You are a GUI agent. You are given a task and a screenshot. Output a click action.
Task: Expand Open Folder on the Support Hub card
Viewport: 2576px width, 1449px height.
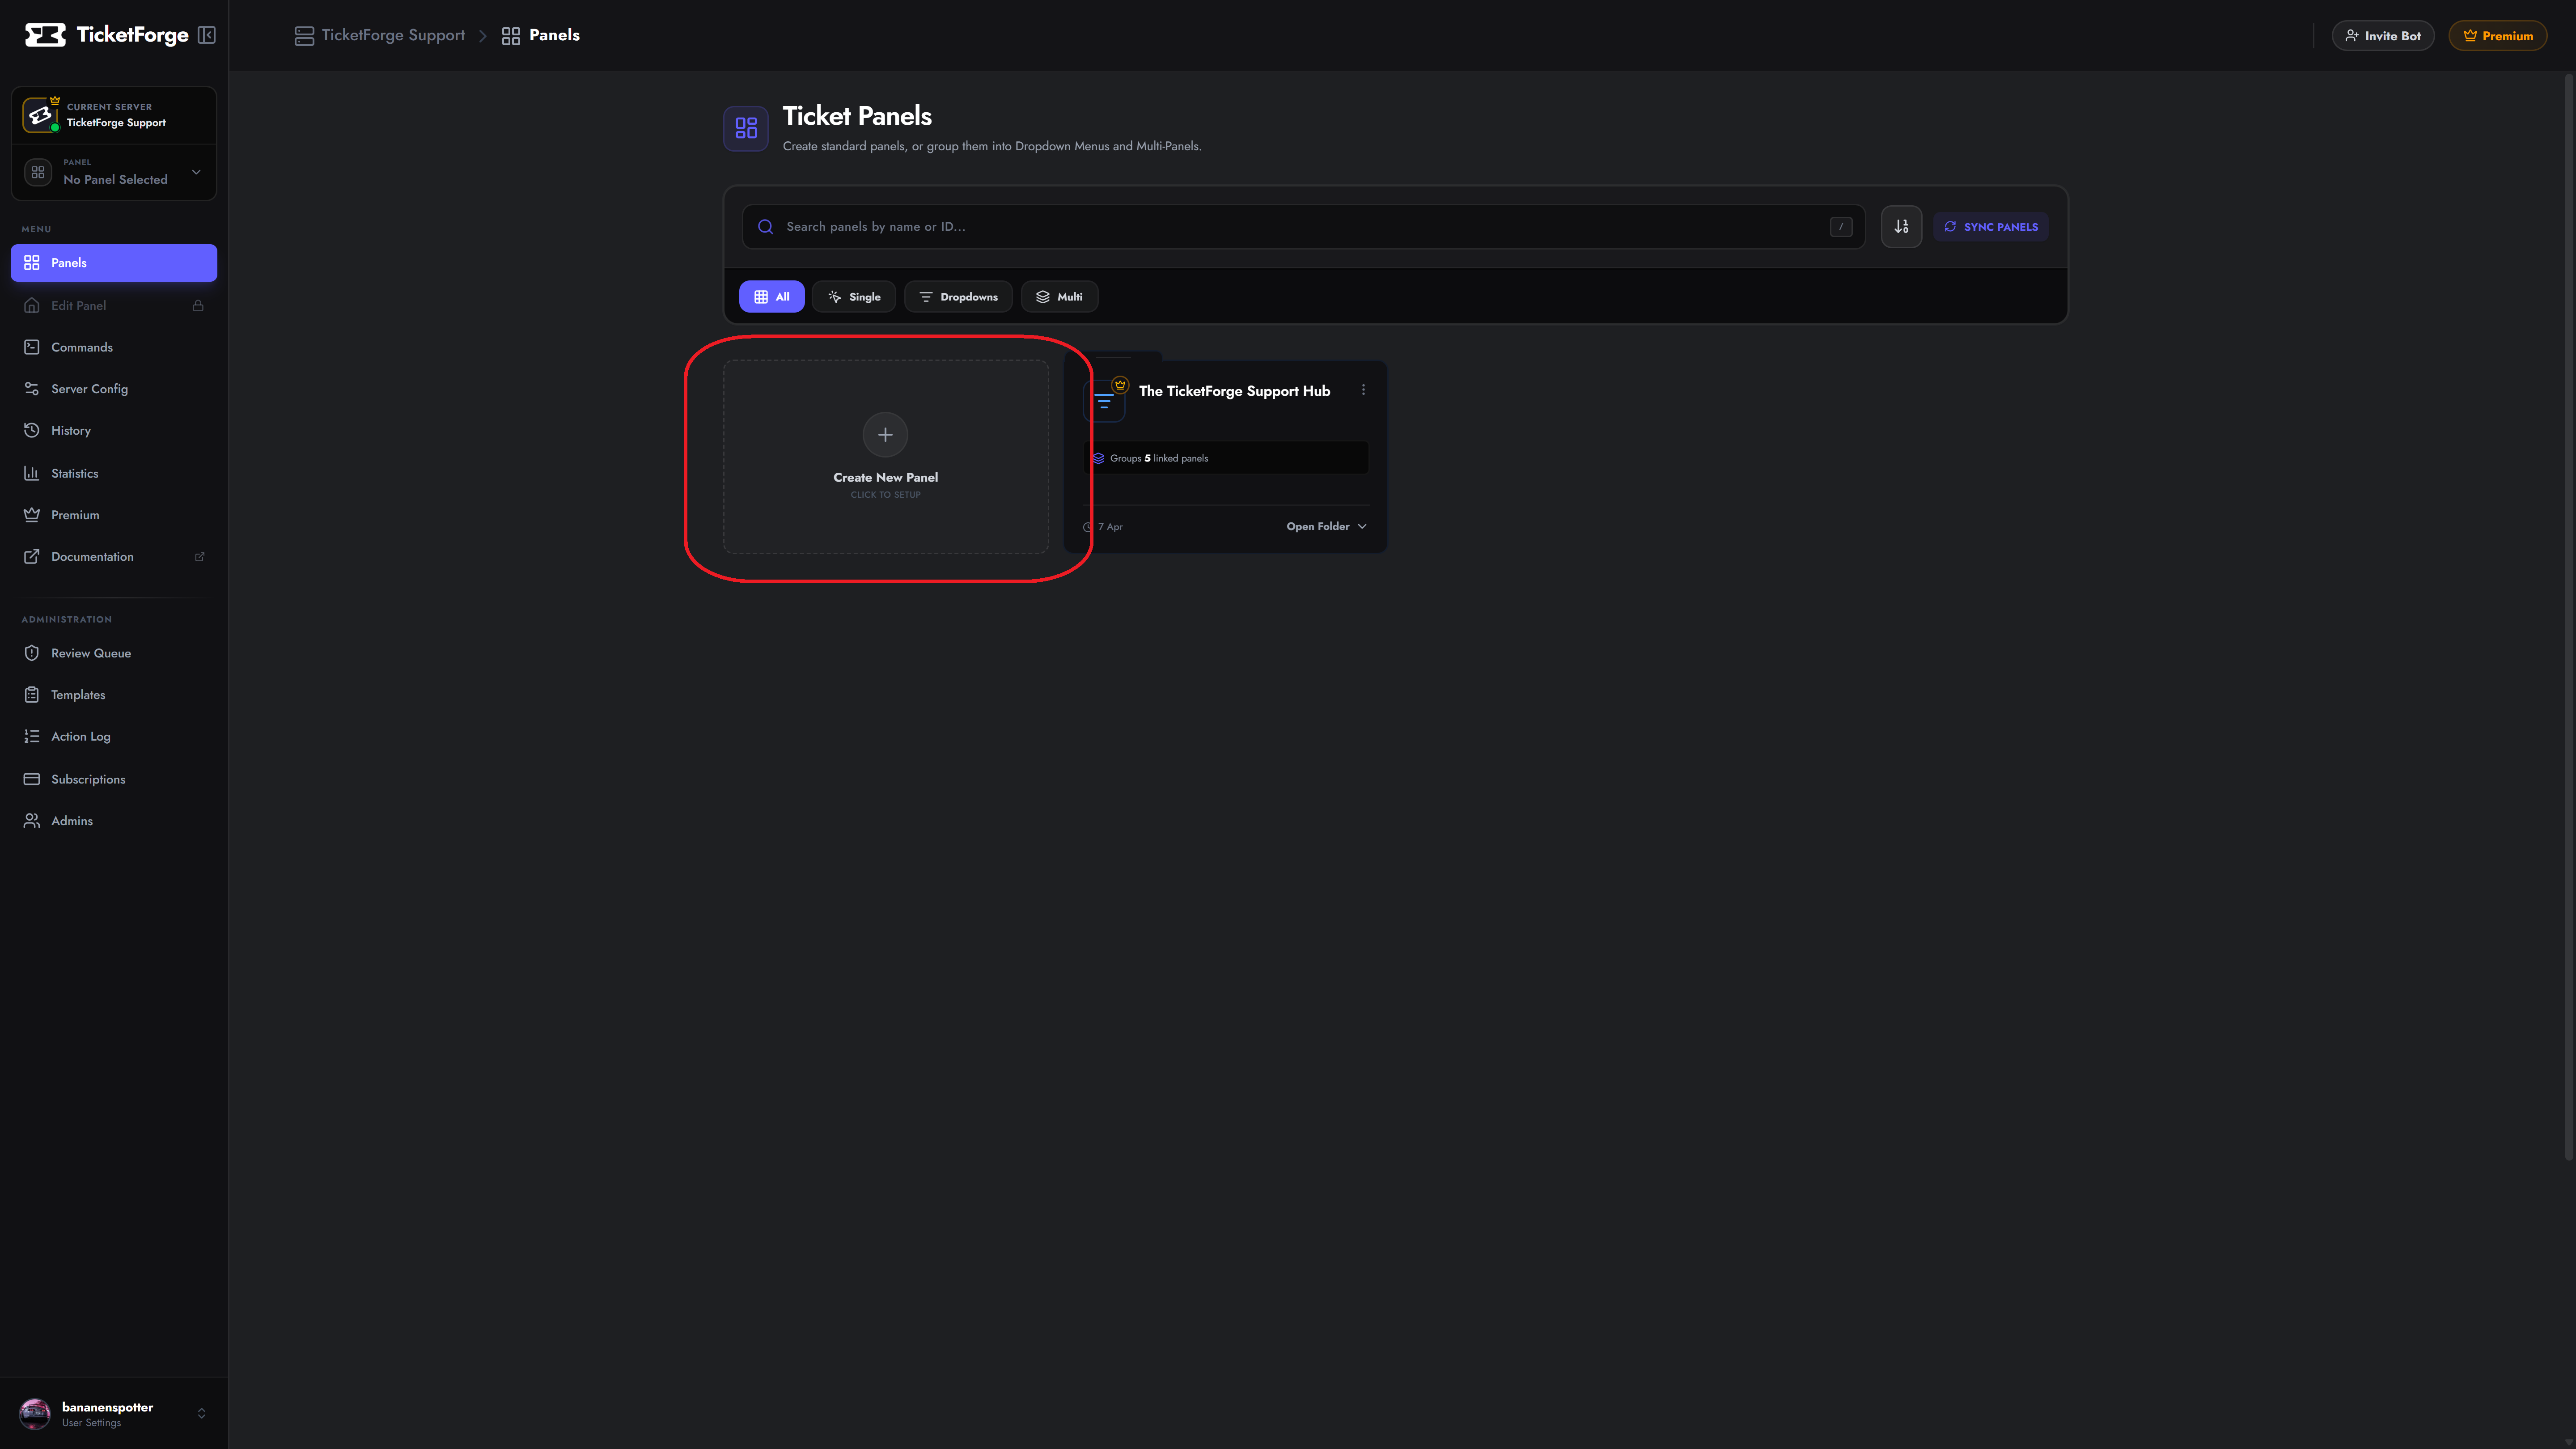click(1326, 527)
